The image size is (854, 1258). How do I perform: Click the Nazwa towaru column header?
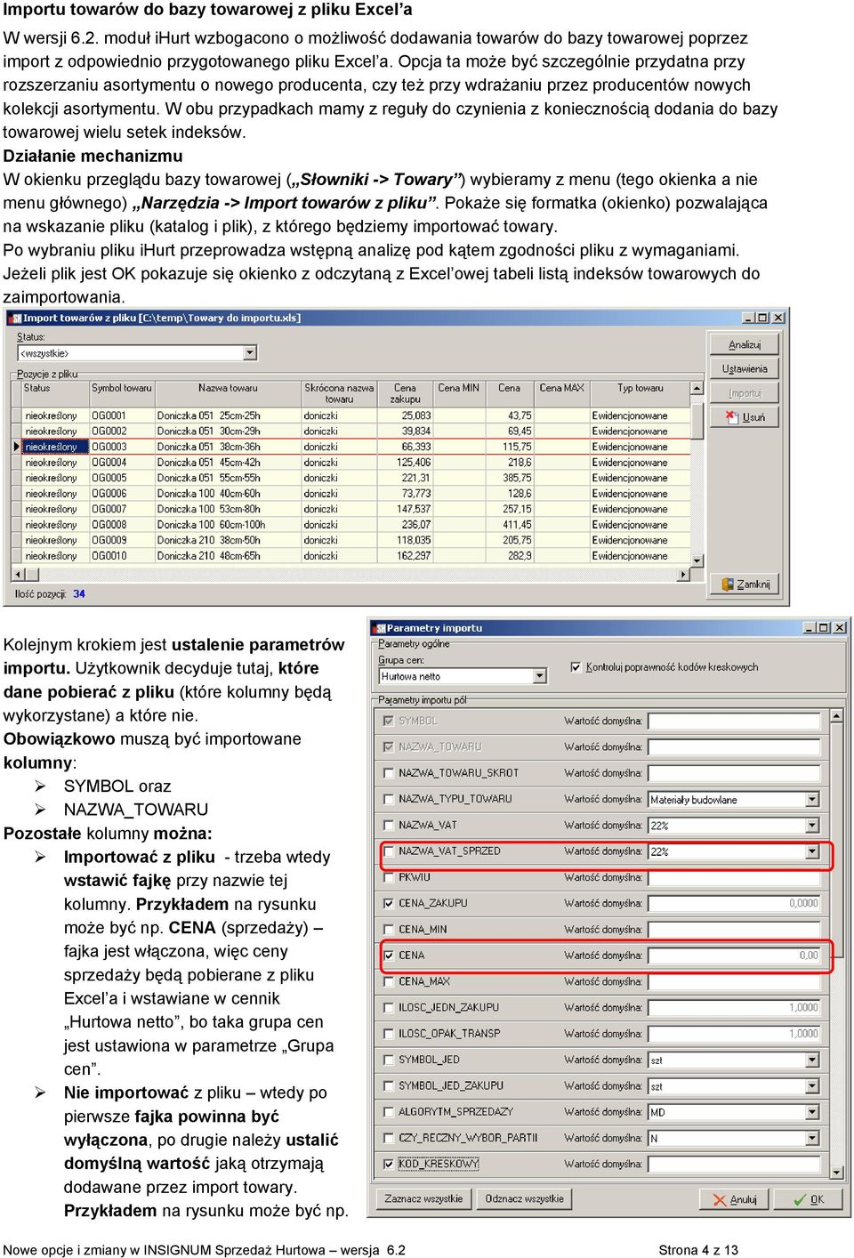coord(228,393)
